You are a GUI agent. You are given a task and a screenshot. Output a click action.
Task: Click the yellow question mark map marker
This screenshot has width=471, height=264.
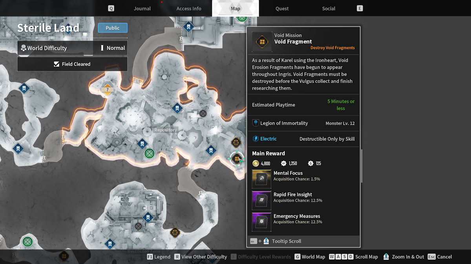(x=107, y=89)
